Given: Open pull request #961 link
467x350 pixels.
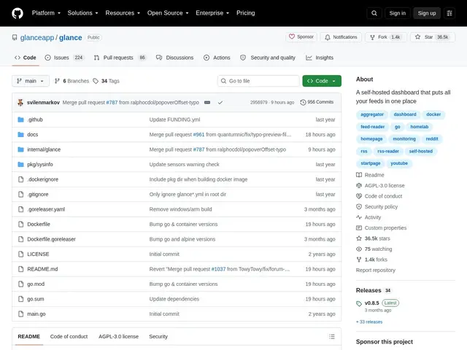Looking at the screenshot, I should click(x=198, y=134).
